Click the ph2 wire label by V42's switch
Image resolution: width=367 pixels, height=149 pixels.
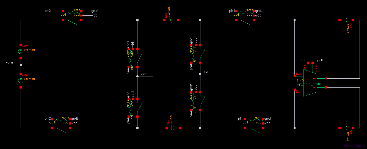click(48, 11)
